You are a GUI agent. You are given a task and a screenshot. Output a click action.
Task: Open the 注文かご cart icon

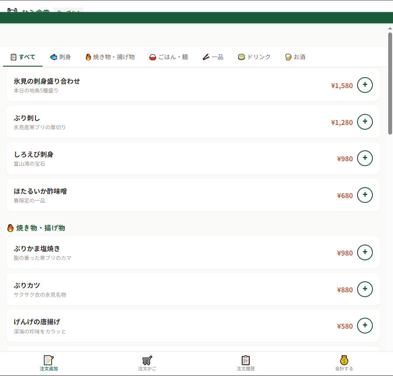click(x=147, y=363)
